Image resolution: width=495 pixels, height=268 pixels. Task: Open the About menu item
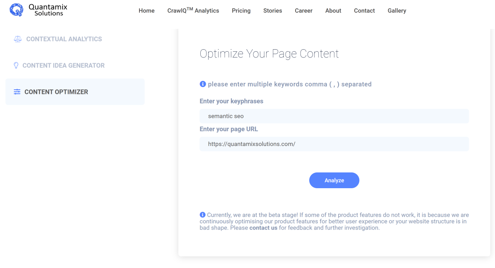333,11
